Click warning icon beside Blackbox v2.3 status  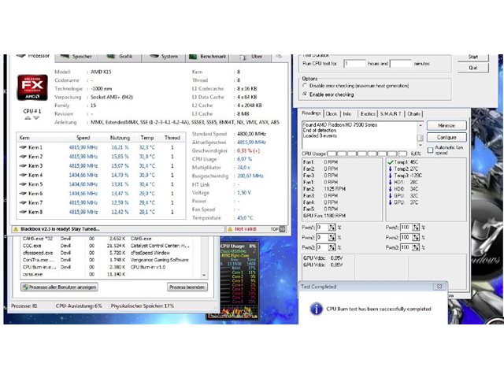point(16,229)
